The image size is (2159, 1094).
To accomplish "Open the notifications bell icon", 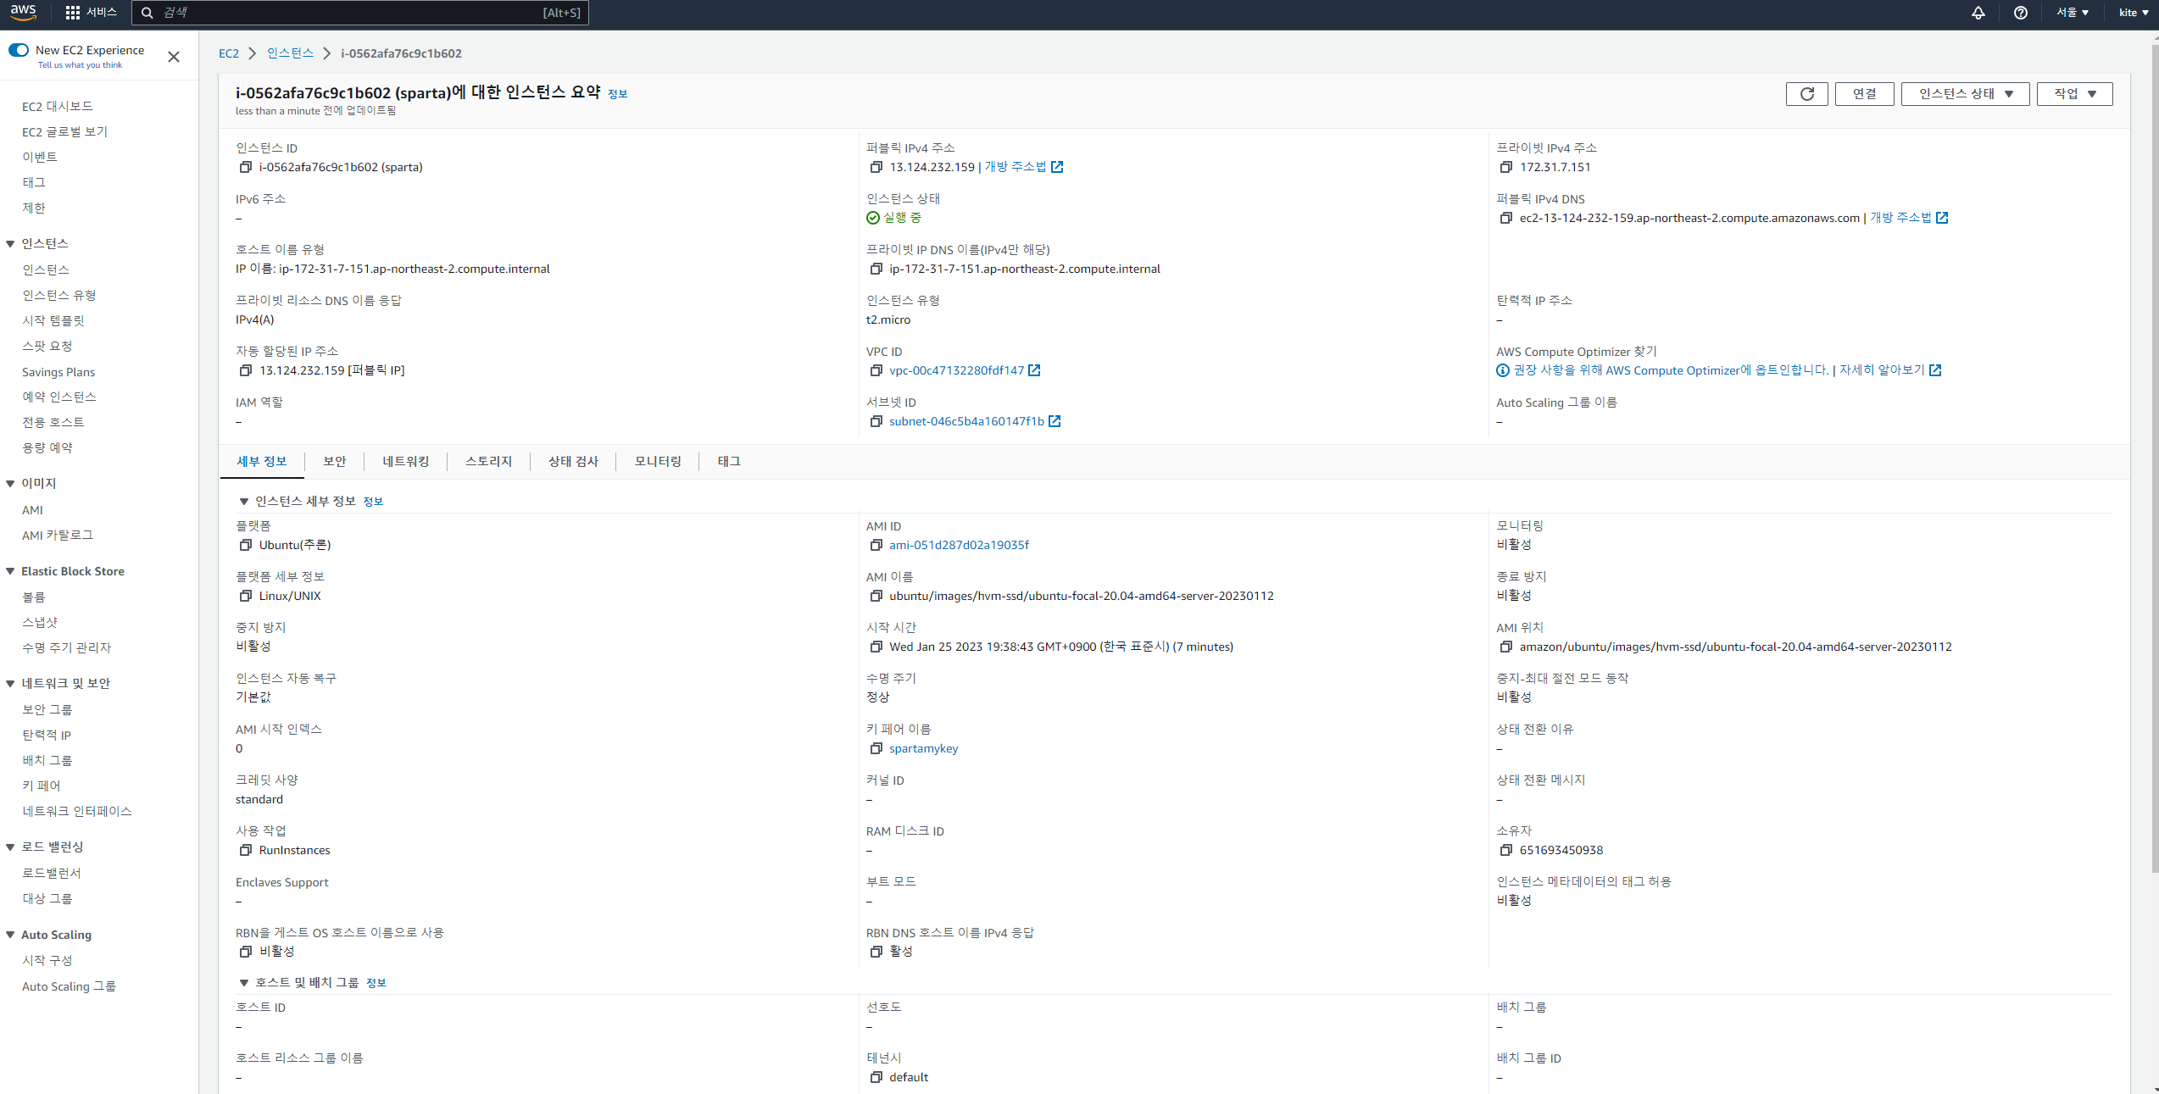I will [1978, 13].
